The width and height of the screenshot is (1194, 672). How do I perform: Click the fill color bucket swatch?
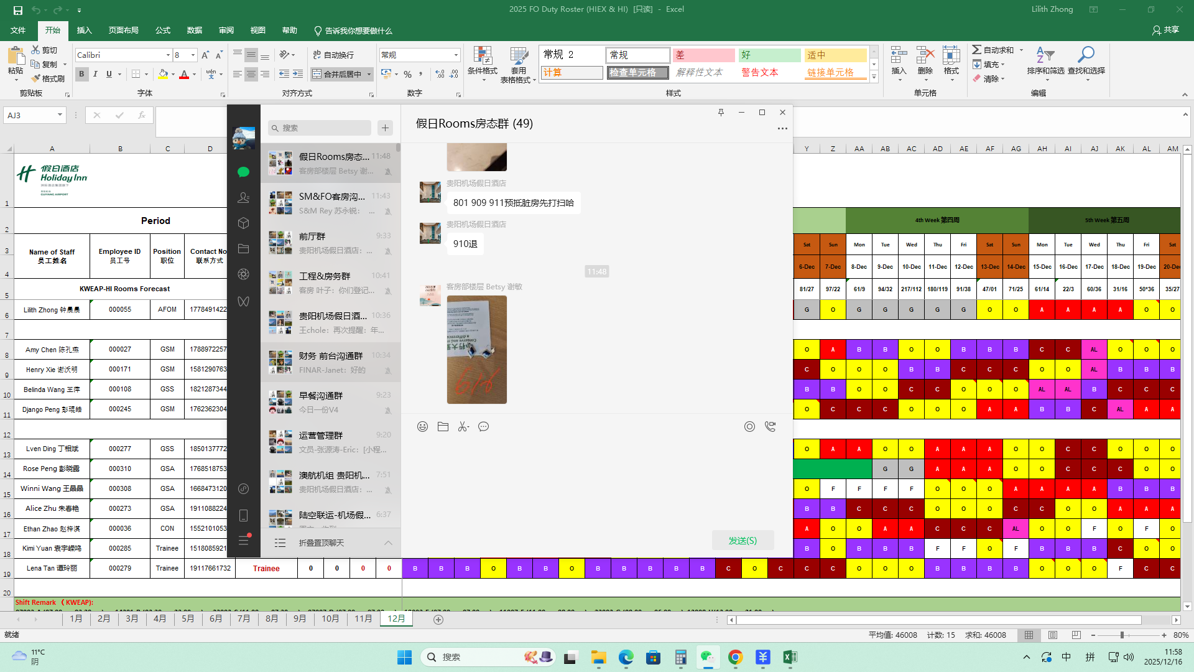163,74
